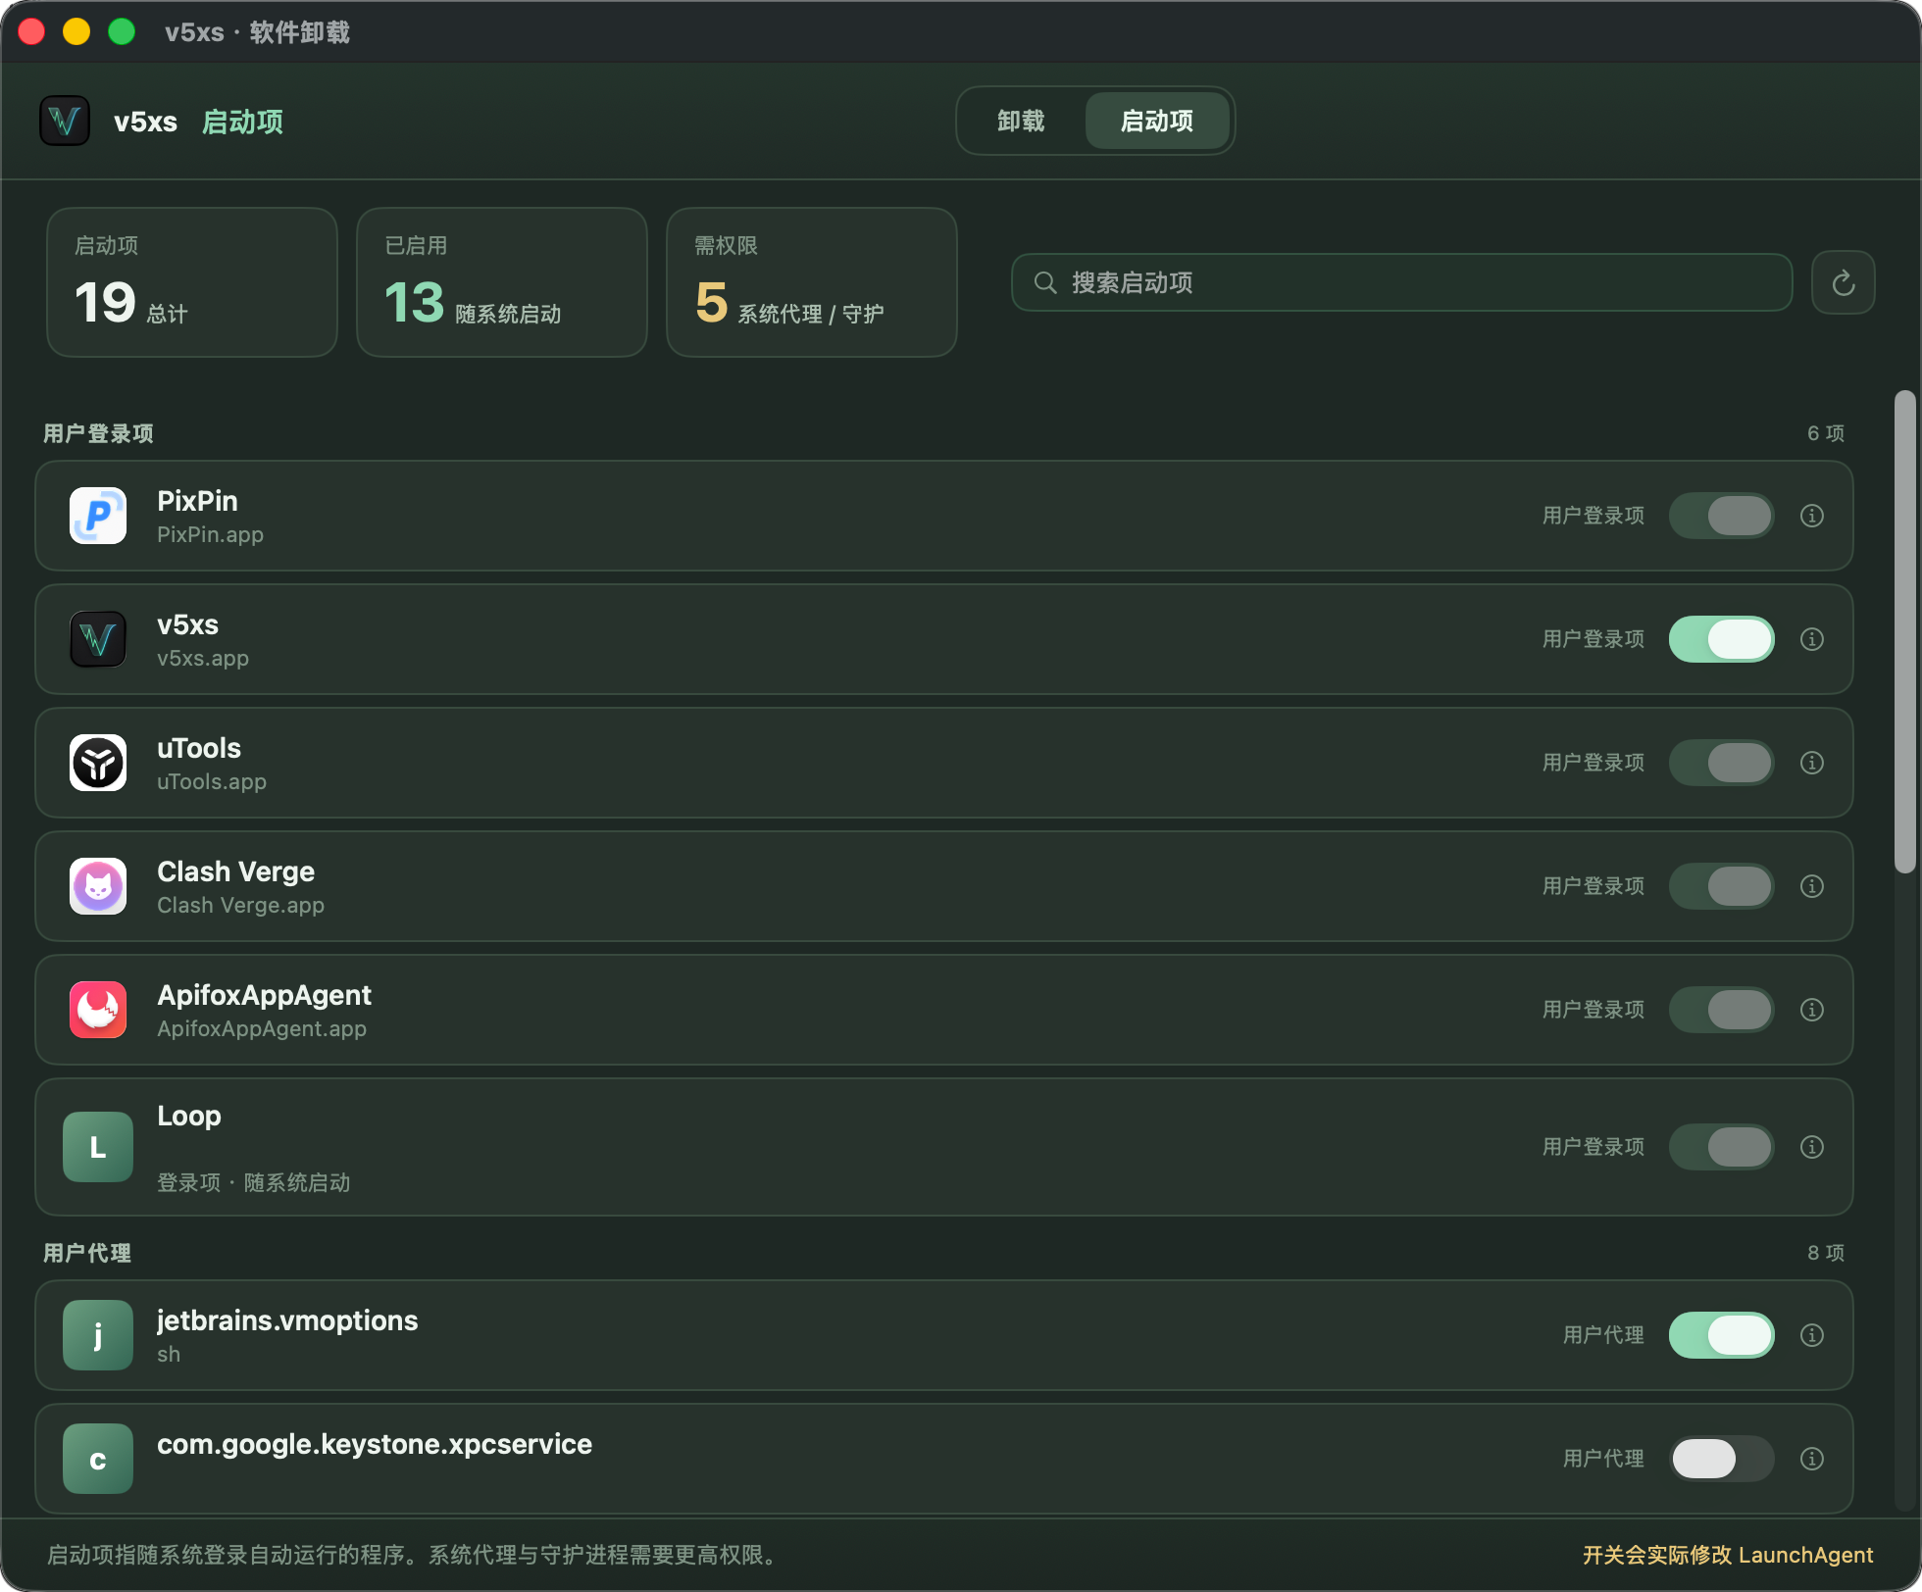Enable PixPin login item toggle

pos(1722,516)
